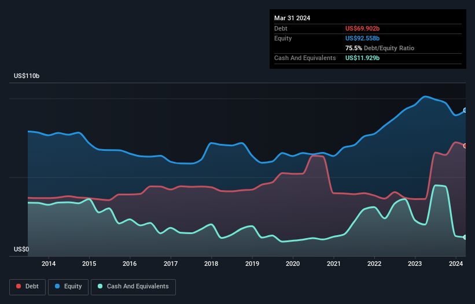Click the Equity row label in tooltip
The width and height of the screenshot is (475, 304).
283,38
